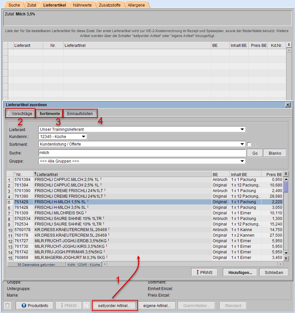295x313 pixels.
Task: Click the copy icon beside the lower PRiNS button
Action: [x=86, y=305]
